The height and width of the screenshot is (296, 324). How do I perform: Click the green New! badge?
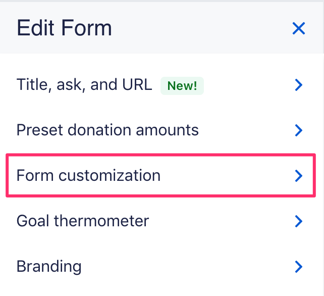point(182,85)
